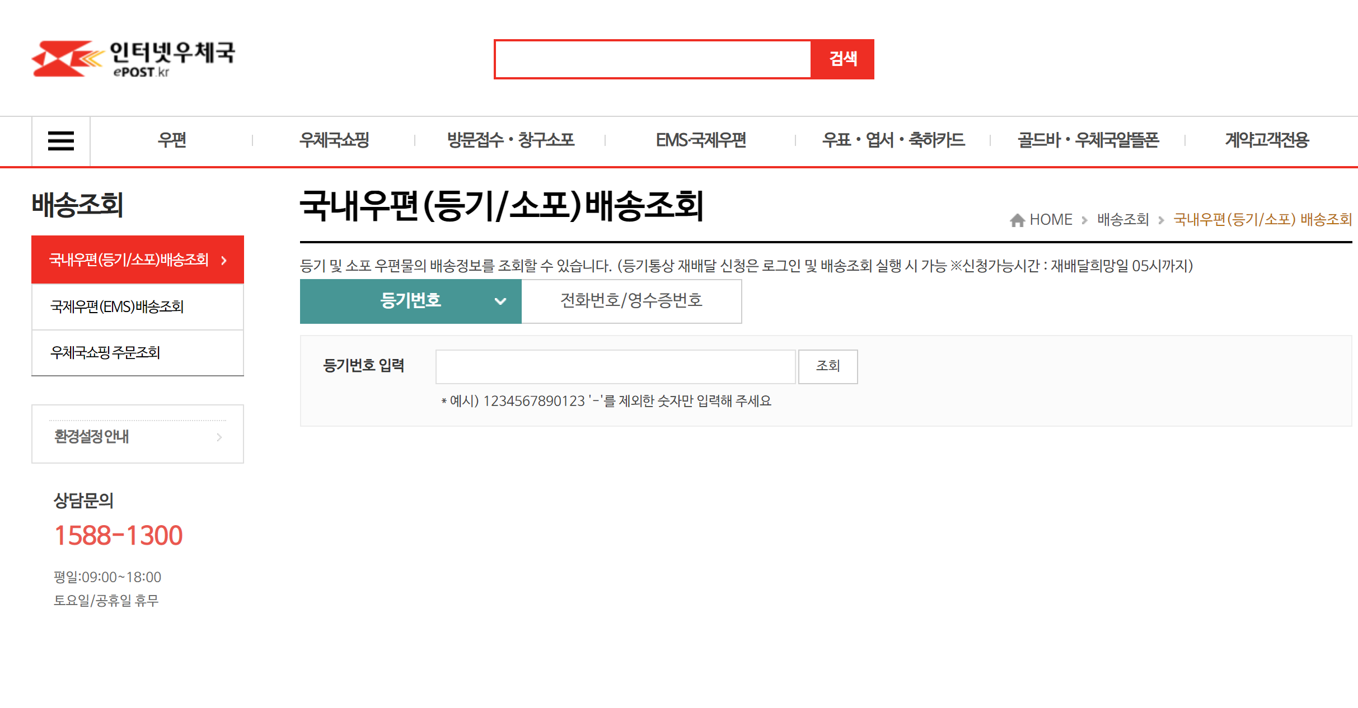Open the 우편 menu

pos(171,140)
